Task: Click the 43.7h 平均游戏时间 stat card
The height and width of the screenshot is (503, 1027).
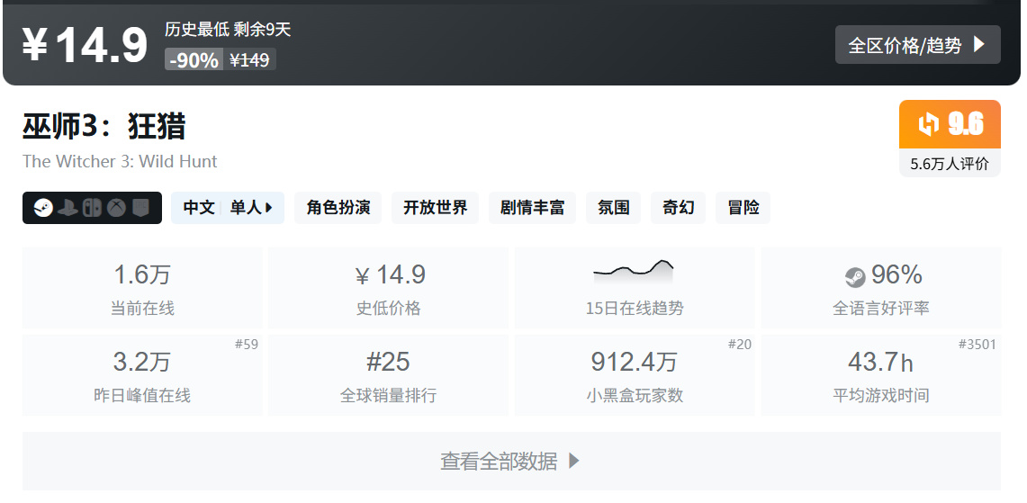Action: point(881,374)
